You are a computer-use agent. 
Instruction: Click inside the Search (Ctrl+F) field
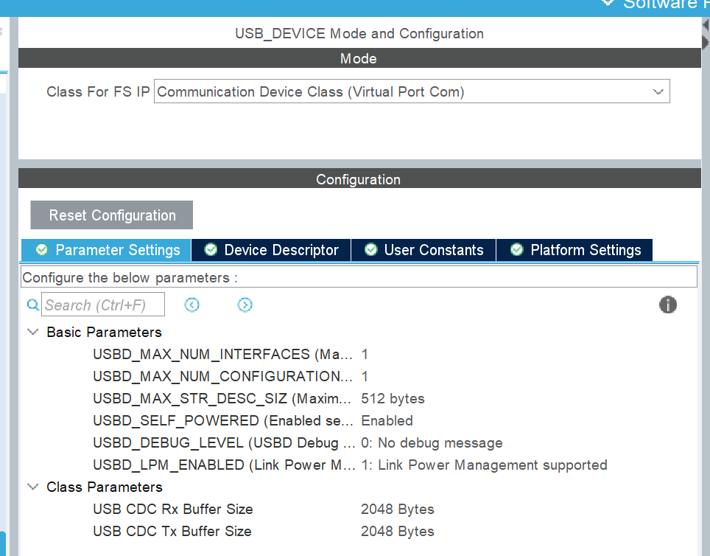(102, 305)
